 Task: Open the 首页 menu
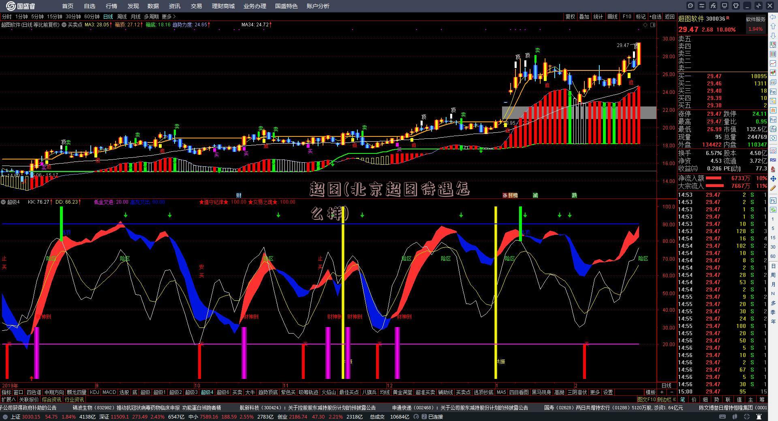[68, 6]
